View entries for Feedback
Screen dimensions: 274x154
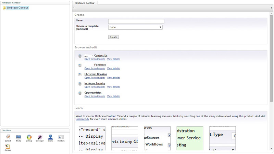(x=114, y=68)
